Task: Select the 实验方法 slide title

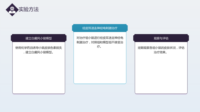Action: click(28, 9)
